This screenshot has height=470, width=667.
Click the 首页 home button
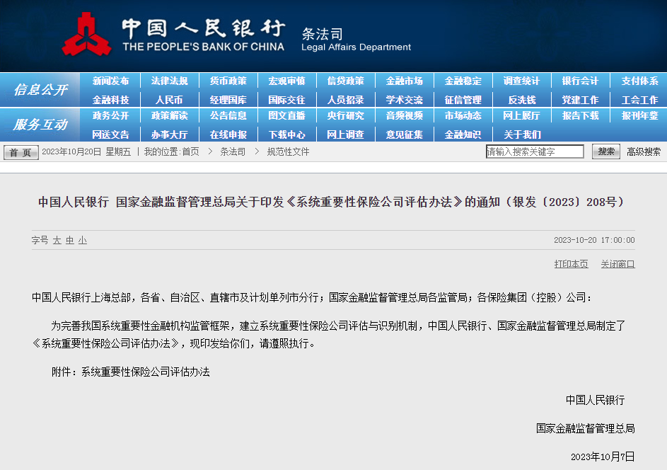pyautogui.click(x=21, y=153)
